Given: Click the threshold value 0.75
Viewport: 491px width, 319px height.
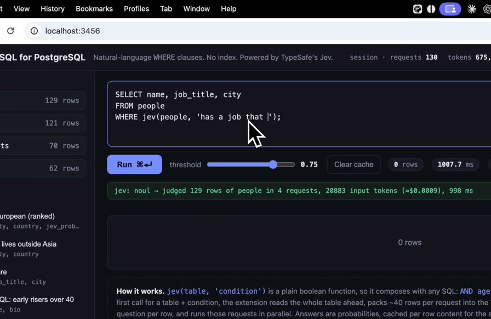Looking at the screenshot, I should 309,164.
